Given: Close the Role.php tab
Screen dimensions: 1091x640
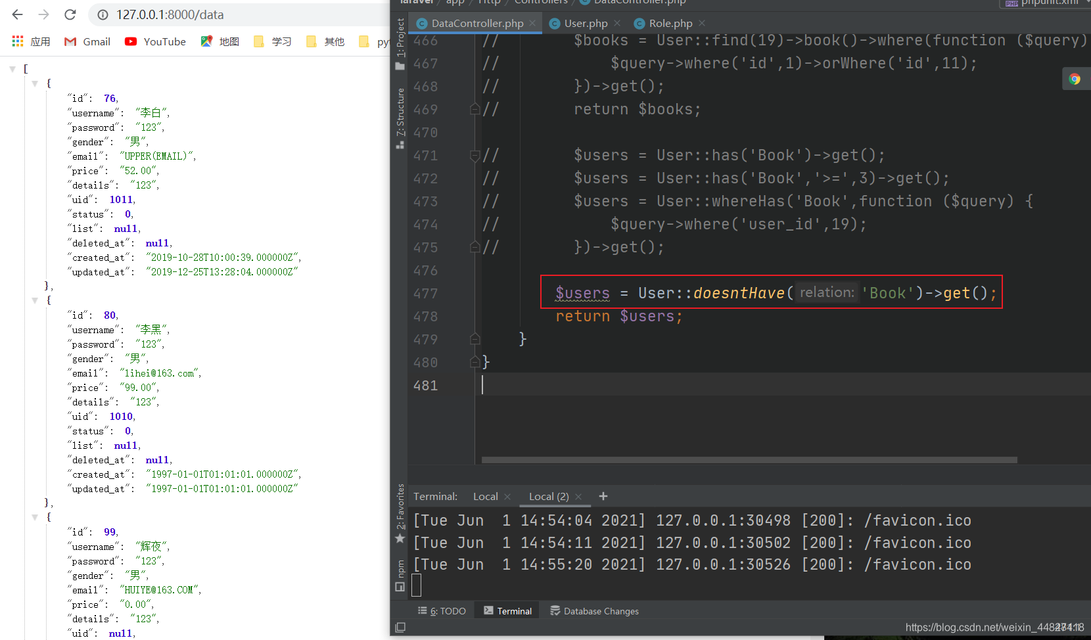Looking at the screenshot, I should (x=702, y=23).
